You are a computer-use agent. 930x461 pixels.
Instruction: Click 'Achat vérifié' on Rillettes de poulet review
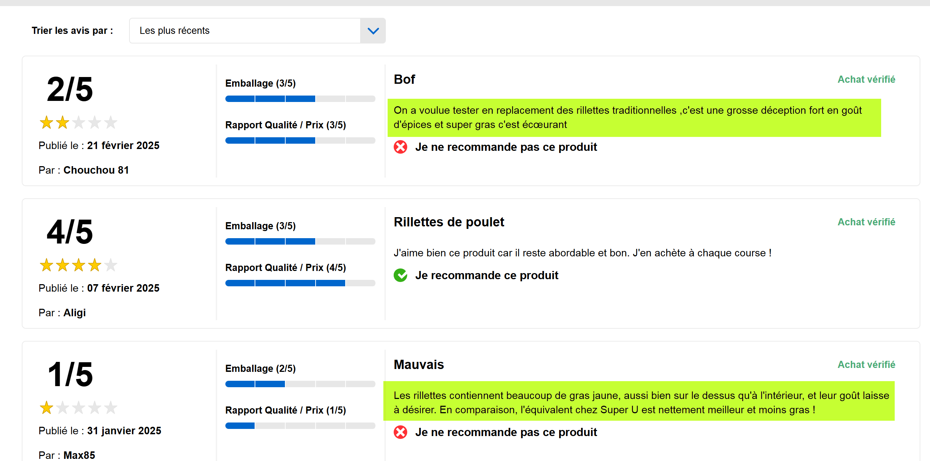point(866,222)
